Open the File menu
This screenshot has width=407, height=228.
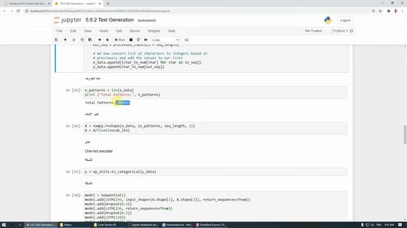pos(59,31)
